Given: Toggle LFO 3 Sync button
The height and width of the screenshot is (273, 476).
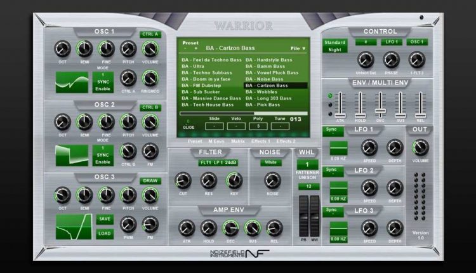Looking at the screenshot, I should coord(333,211).
